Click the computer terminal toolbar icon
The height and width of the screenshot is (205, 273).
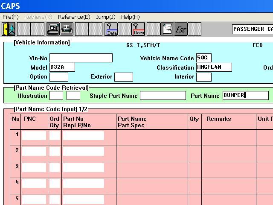[x=53, y=29]
